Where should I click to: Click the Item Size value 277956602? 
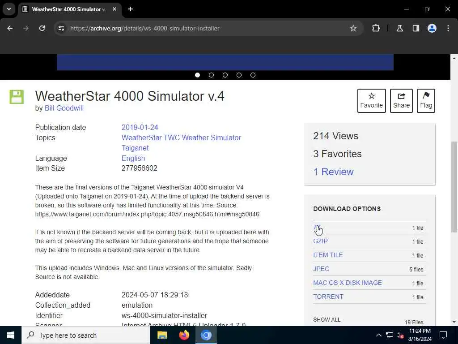140,168
